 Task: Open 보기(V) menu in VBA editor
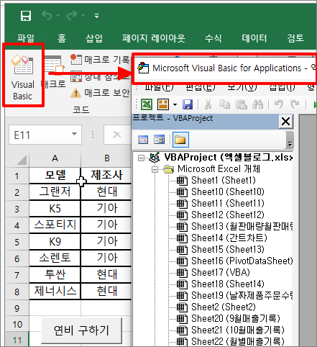[x=242, y=88]
